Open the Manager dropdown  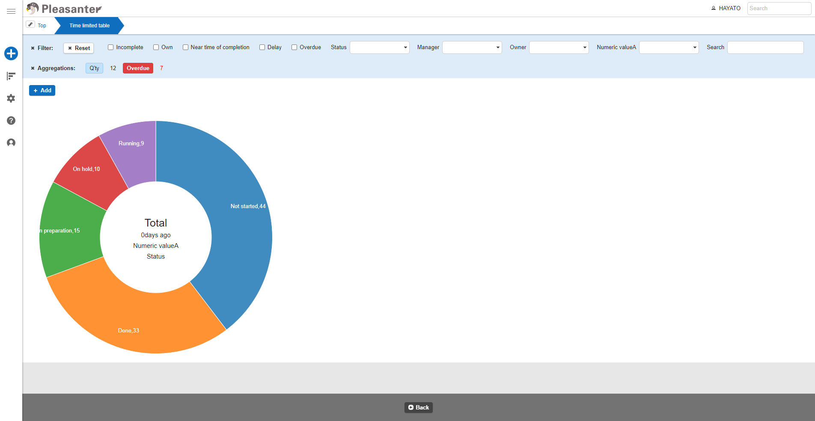pos(472,47)
